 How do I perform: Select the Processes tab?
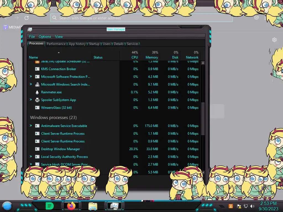click(x=36, y=43)
